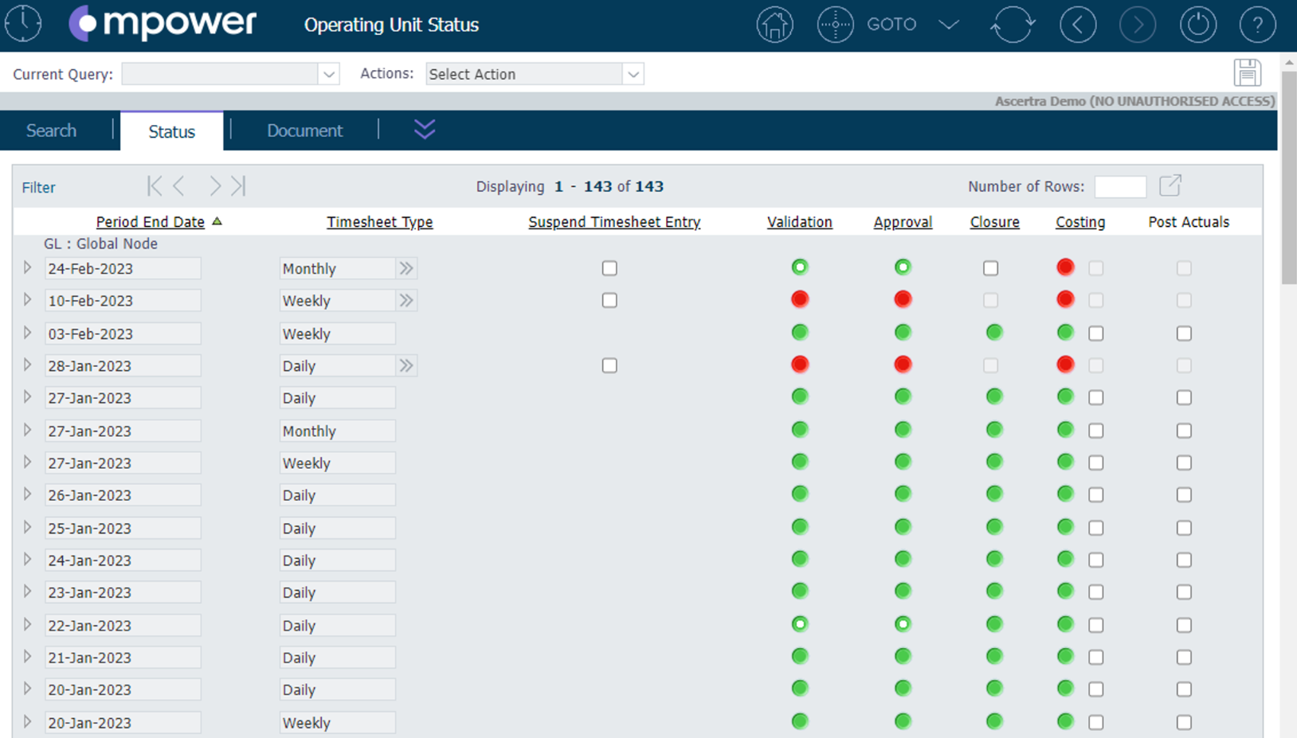
Task: Click the export icon beside Number of Rows
Action: click(x=1170, y=185)
